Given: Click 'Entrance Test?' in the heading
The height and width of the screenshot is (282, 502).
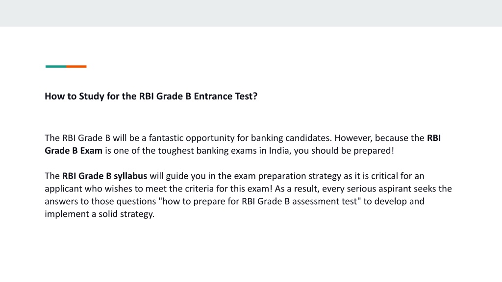Looking at the screenshot, I should point(226,96).
